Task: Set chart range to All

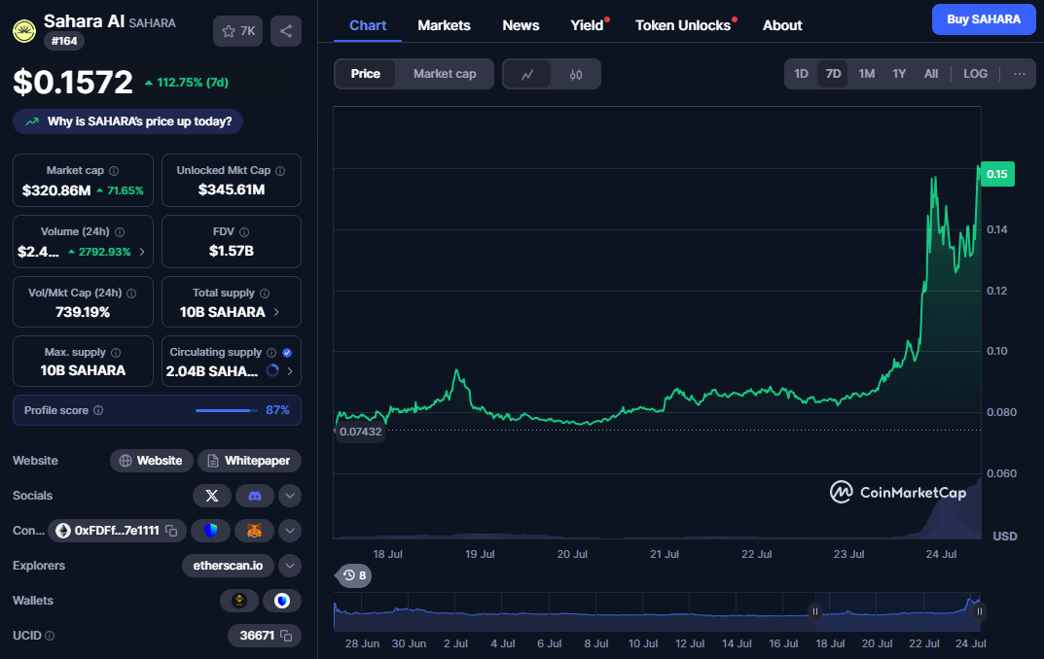Action: (x=931, y=74)
